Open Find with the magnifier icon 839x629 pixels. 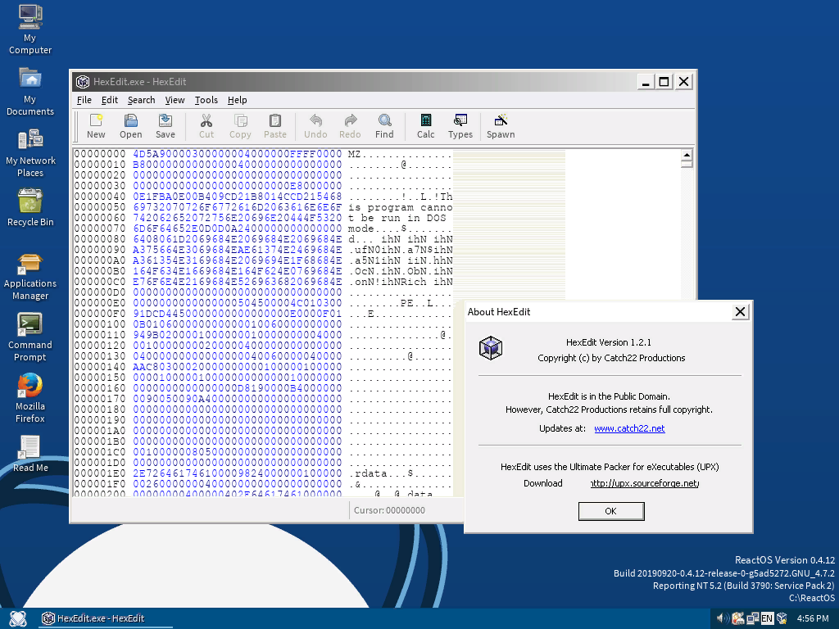click(x=384, y=120)
